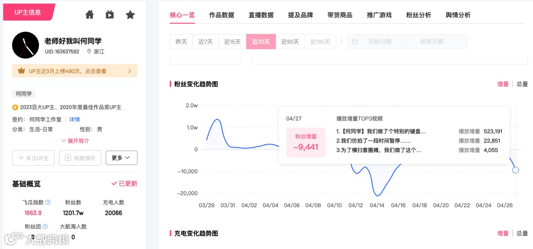
Task: Click the 为了横扫套圈摊 video title
Action: point(379,150)
